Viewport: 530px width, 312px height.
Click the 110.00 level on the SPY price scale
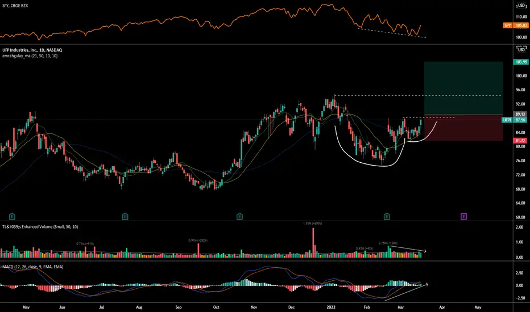point(521,16)
